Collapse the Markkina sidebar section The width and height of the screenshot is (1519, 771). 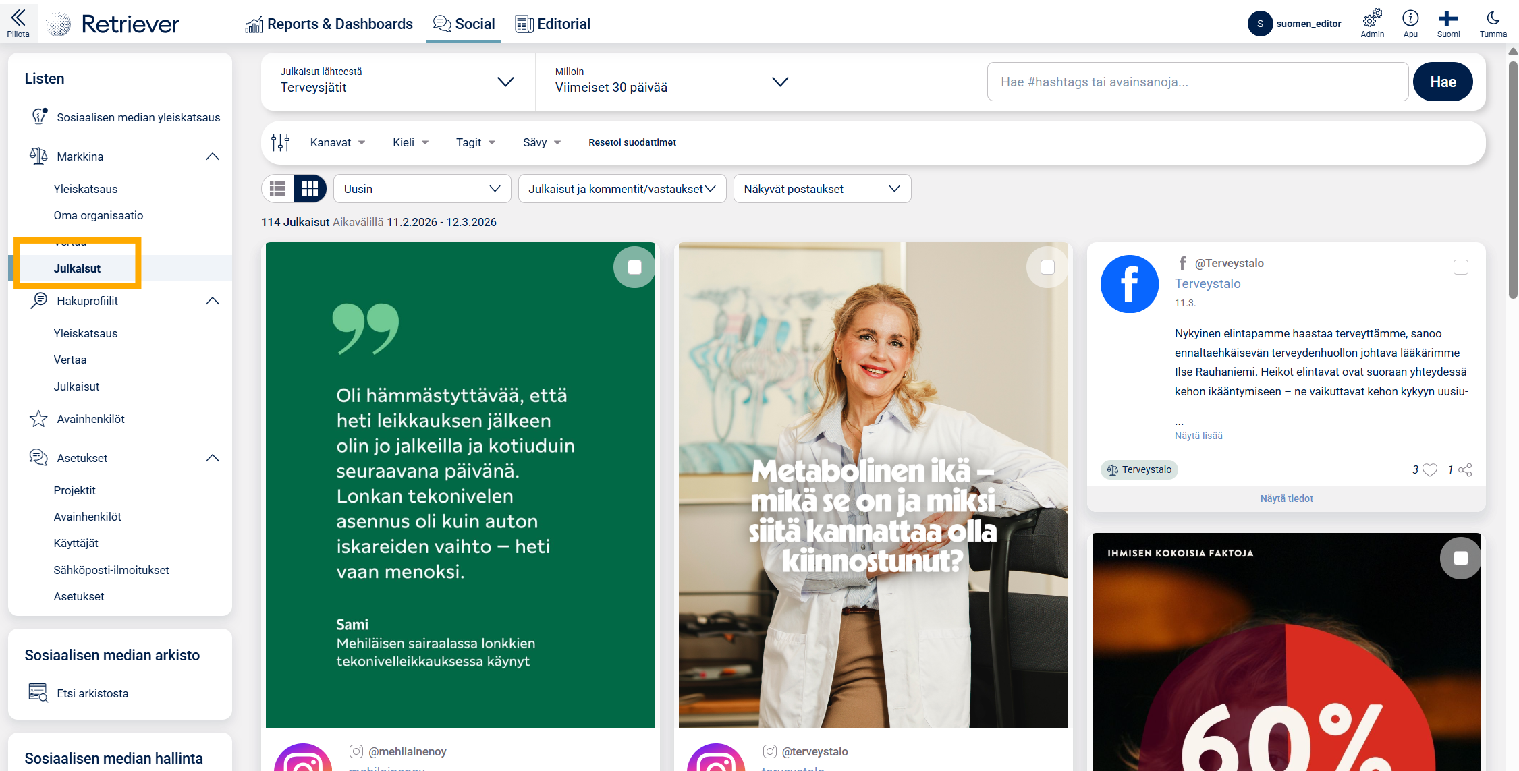(213, 156)
